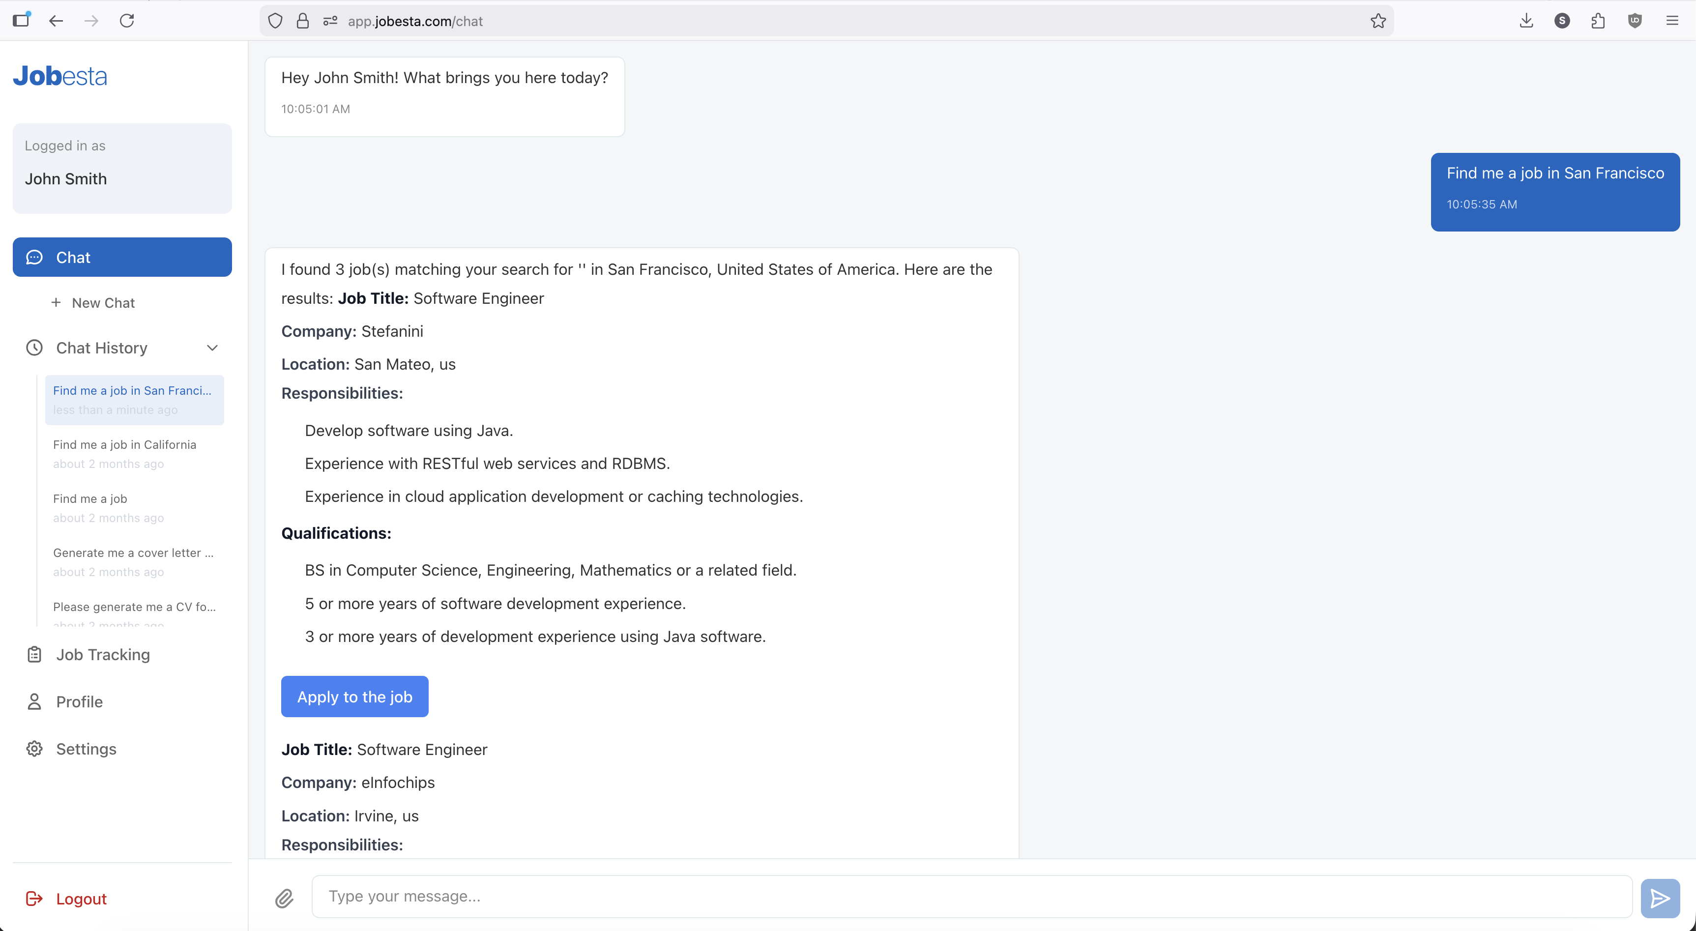Toggle the bookmark star for this page
Image resolution: width=1696 pixels, height=931 pixels.
1378,21
